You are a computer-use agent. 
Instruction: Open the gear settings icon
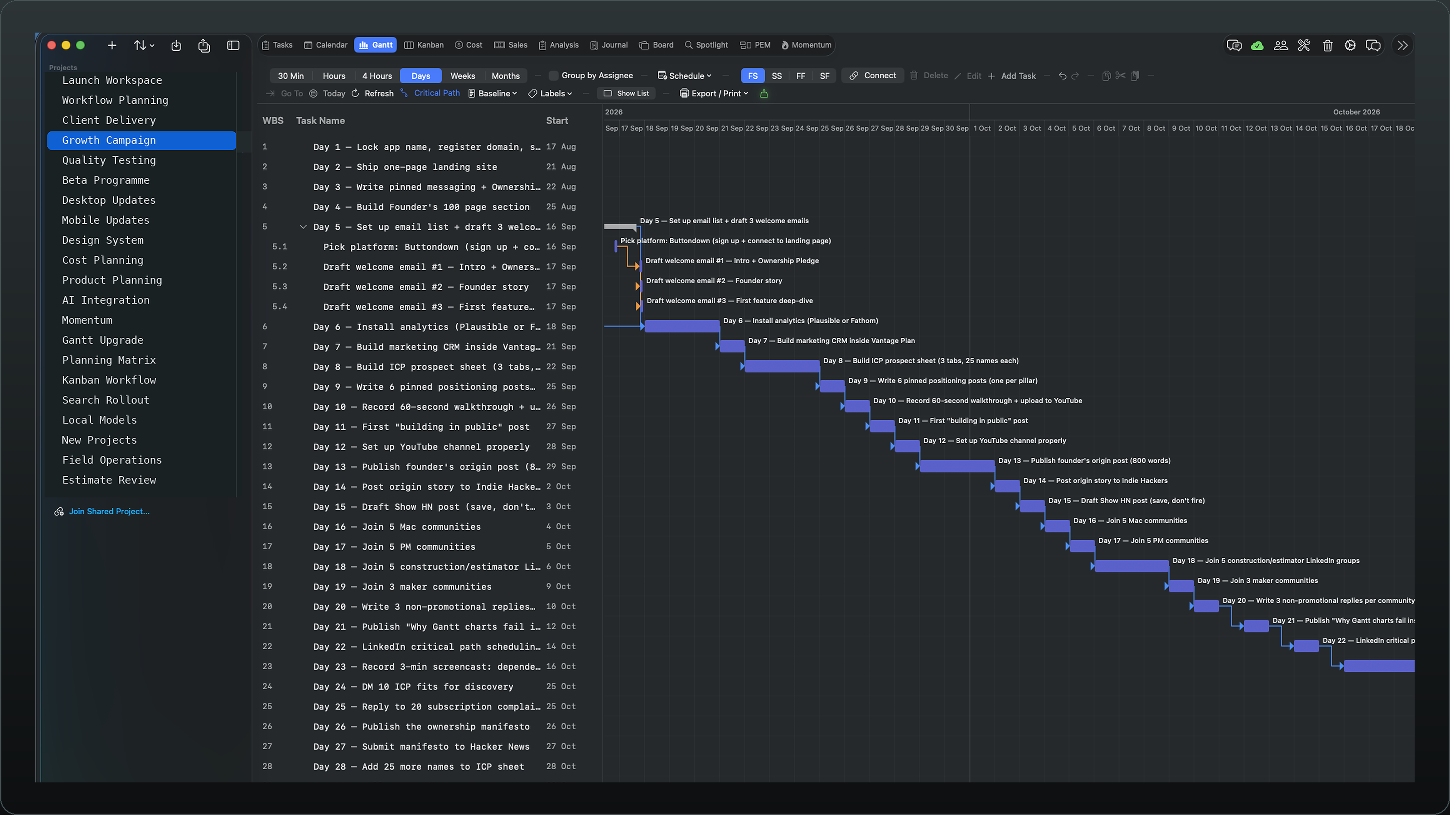1350,46
